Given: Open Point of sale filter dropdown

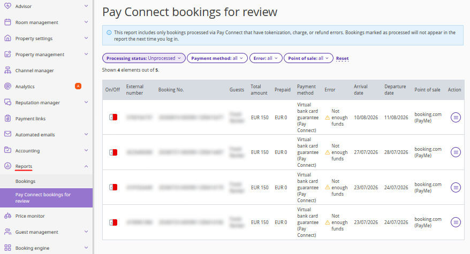Looking at the screenshot, I should 308,58.
